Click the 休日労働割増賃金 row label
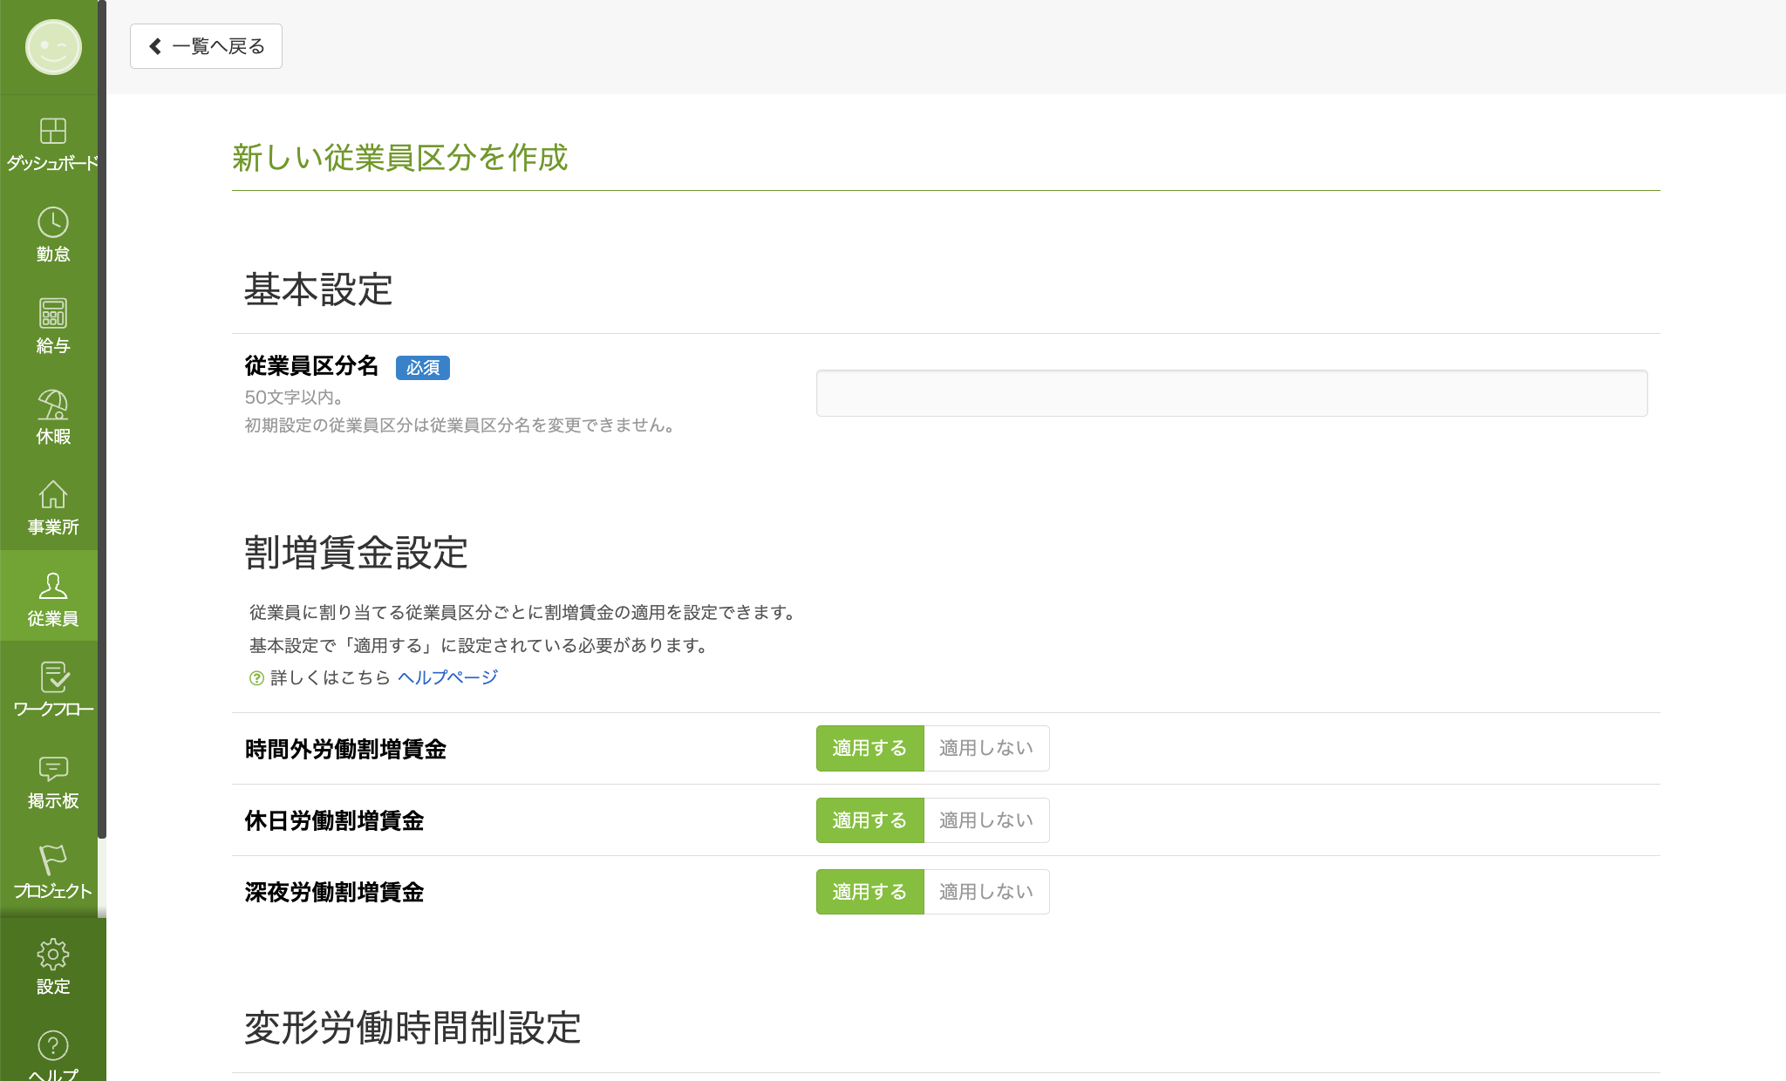1786x1081 pixels. [334, 821]
